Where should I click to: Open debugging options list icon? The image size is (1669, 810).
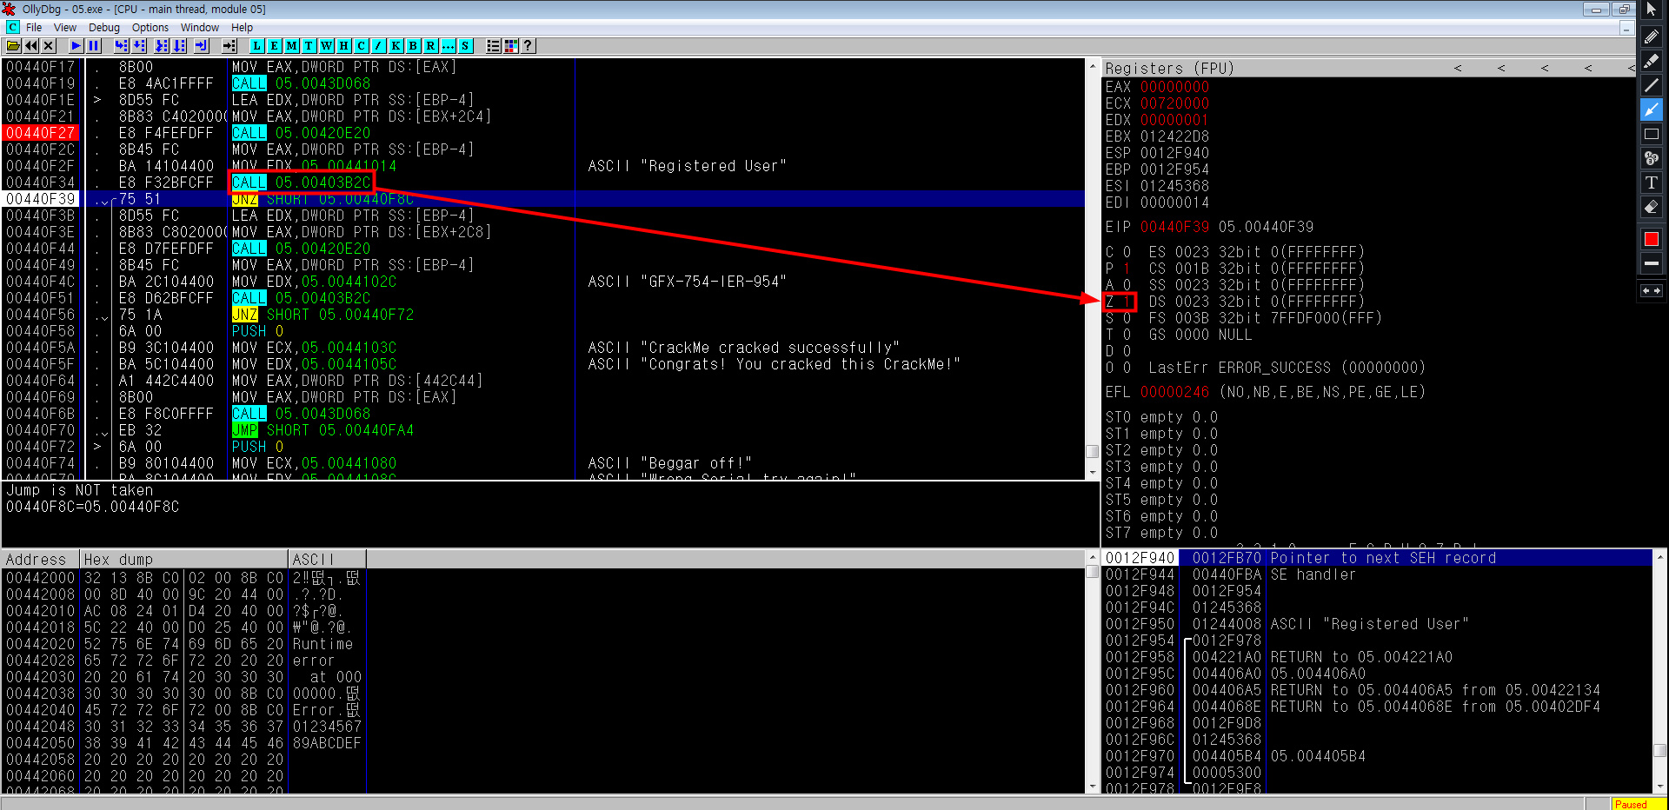pyautogui.click(x=494, y=46)
